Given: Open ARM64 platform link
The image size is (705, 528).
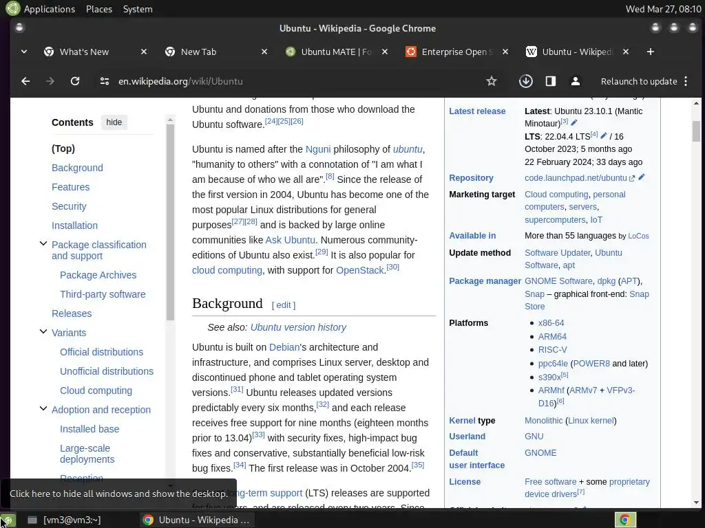Looking at the screenshot, I should pos(552,337).
